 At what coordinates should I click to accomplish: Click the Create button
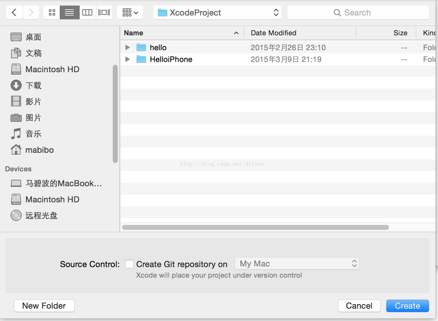coord(408,306)
